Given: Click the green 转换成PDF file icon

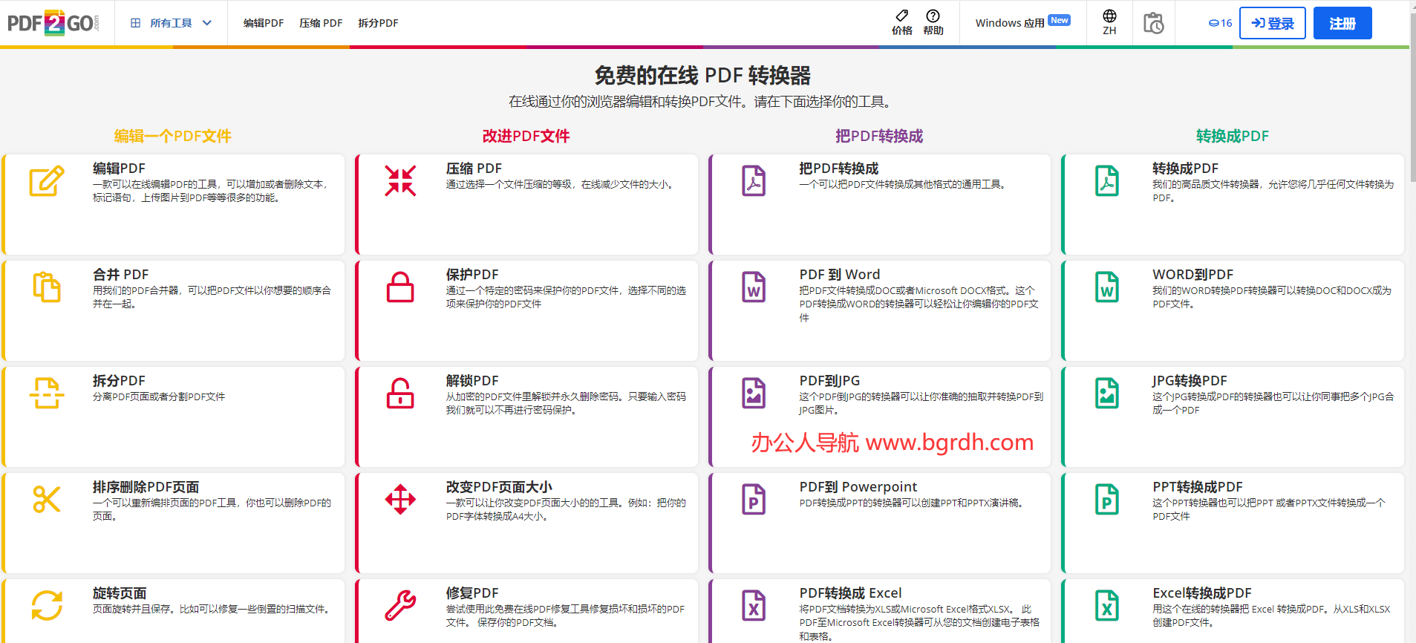Looking at the screenshot, I should pos(1107,181).
